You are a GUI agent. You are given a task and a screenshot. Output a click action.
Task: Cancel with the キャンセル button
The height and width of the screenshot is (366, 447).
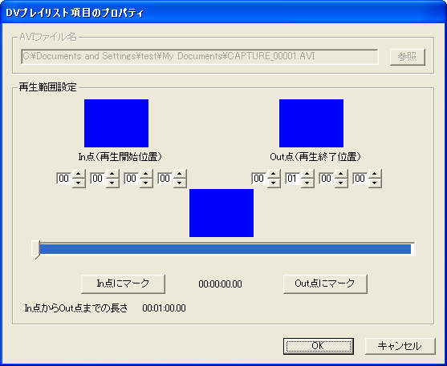coord(400,346)
